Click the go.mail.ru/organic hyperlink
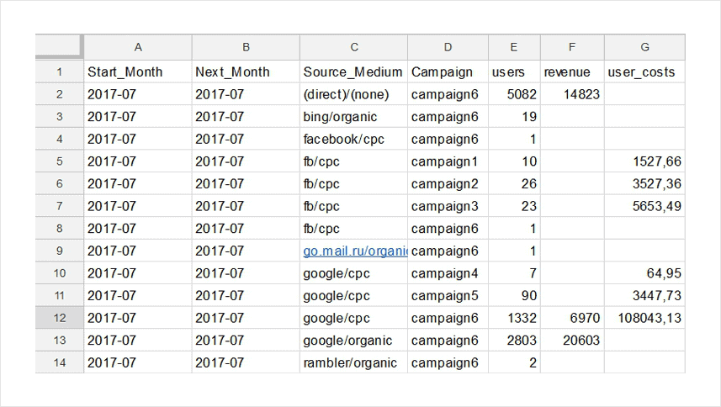The width and height of the screenshot is (721, 407). [x=354, y=251]
